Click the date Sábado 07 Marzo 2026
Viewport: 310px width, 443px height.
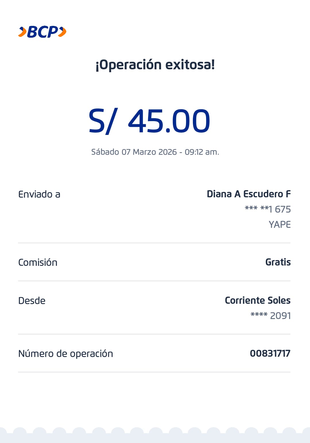(x=134, y=152)
